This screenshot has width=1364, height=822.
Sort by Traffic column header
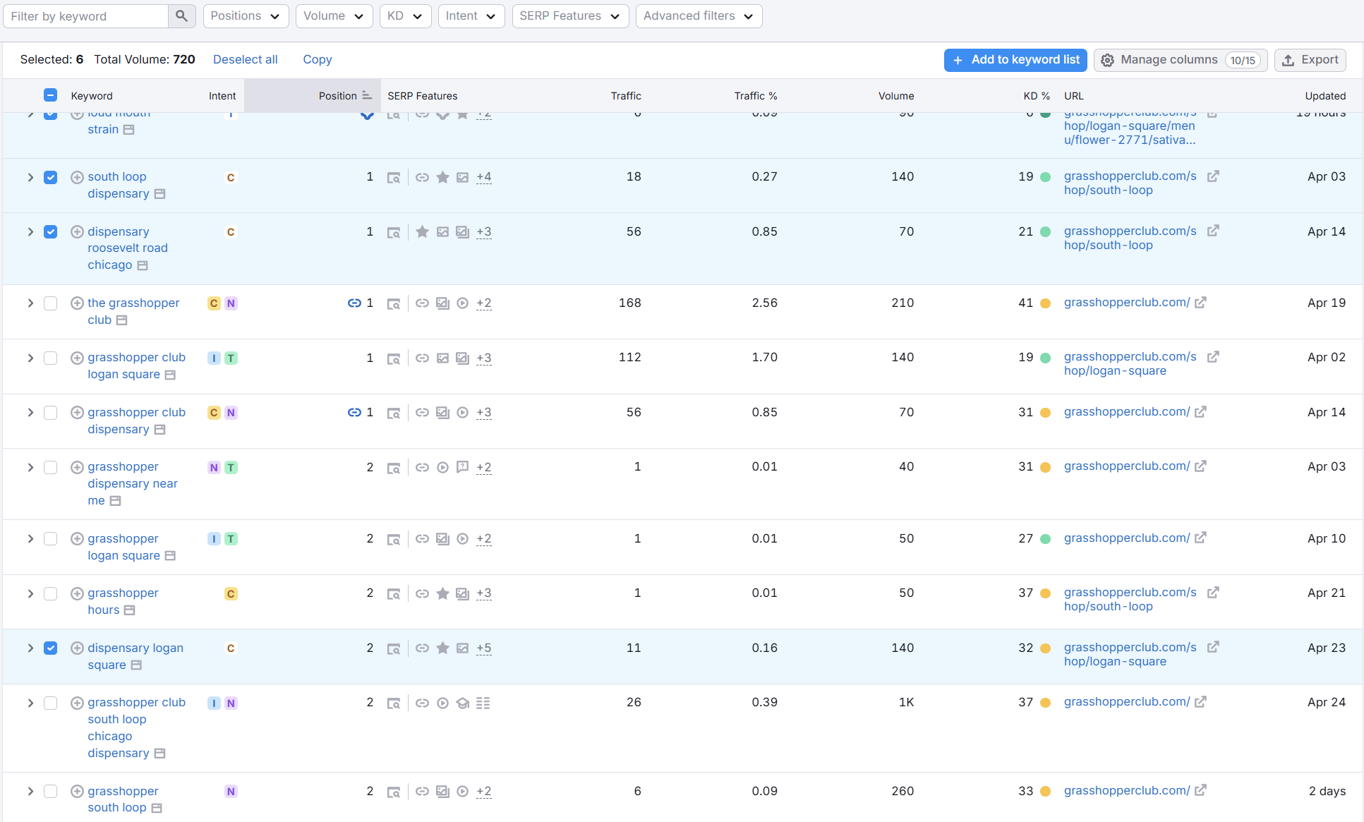pyautogui.click(x=626, y=96)
